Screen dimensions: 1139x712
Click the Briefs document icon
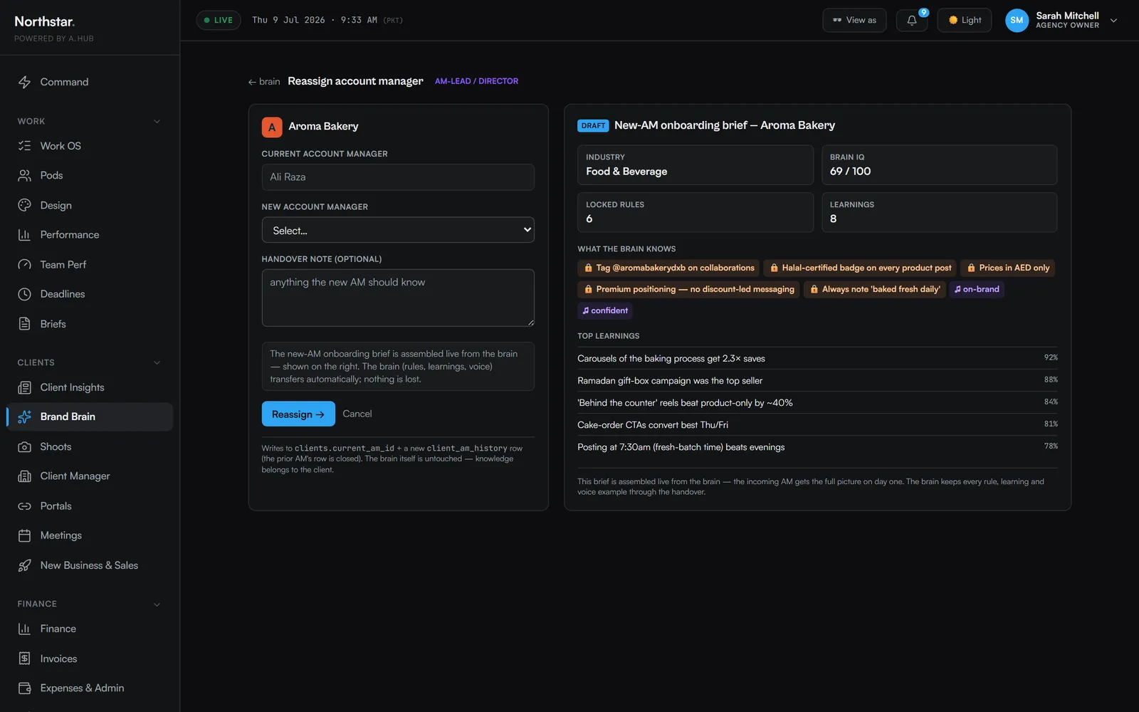[24, 324]
